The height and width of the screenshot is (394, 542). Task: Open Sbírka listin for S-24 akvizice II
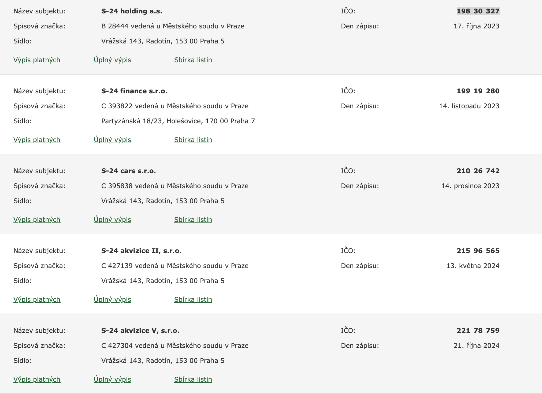[x=193, y=299]
